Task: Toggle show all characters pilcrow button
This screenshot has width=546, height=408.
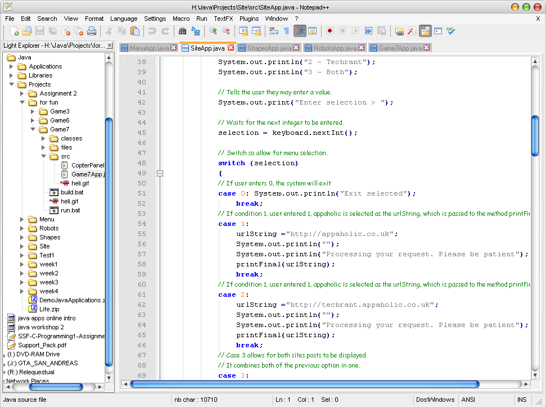Action: (286, 31)
